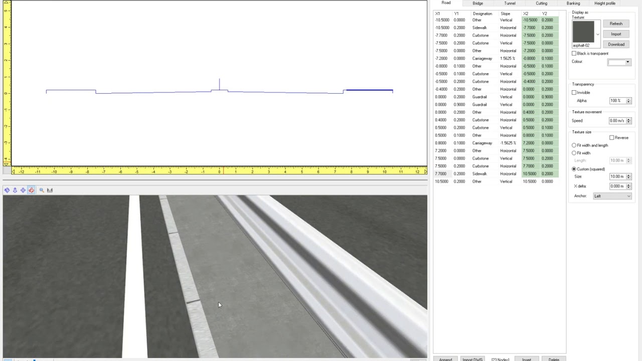Adjust the X delta stepper
The width and height of the screenshot is (642, 361).
tap(628, 186)
